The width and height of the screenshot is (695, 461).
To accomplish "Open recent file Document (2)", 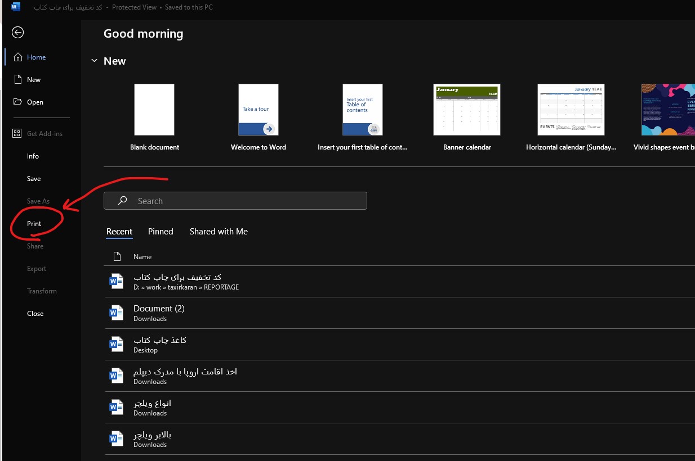I will point(159,309).
